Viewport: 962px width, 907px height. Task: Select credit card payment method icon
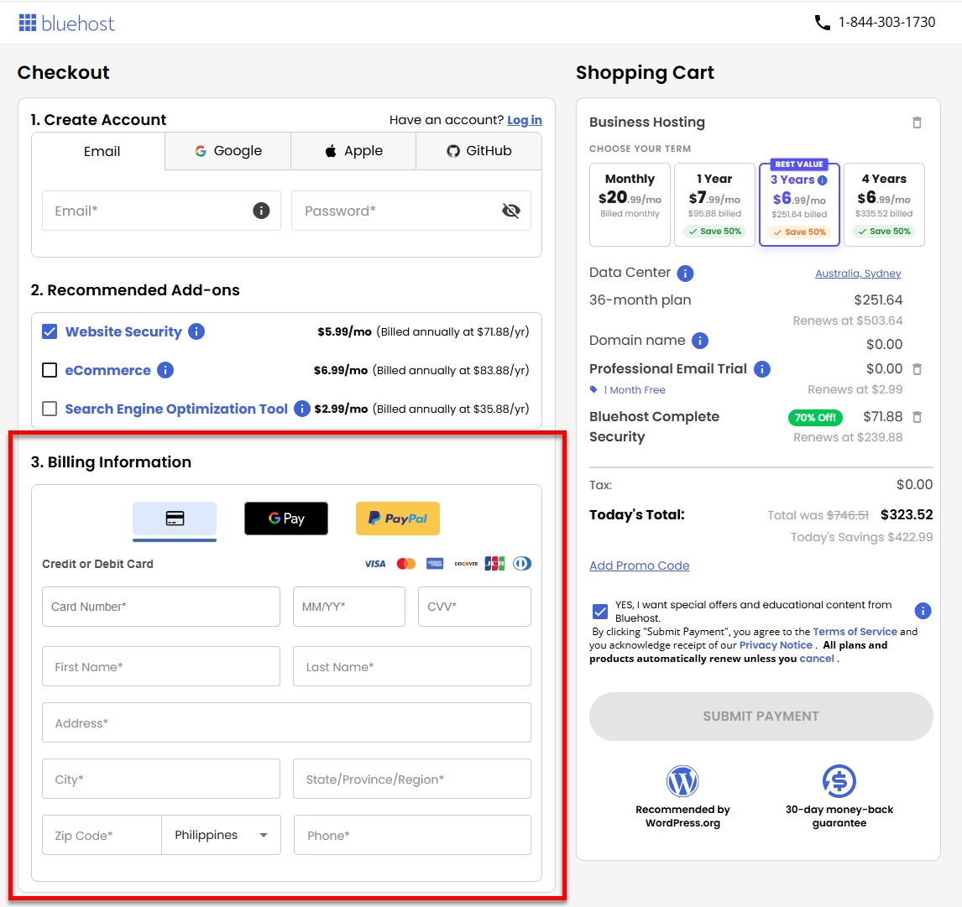175,519
